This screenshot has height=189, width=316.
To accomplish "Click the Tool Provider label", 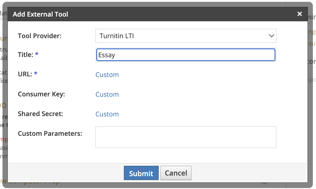I will [39, 36].
